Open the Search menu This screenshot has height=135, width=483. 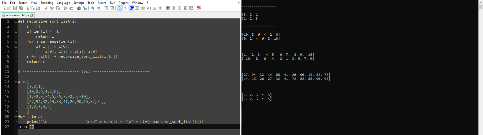[x=23, y=3]
